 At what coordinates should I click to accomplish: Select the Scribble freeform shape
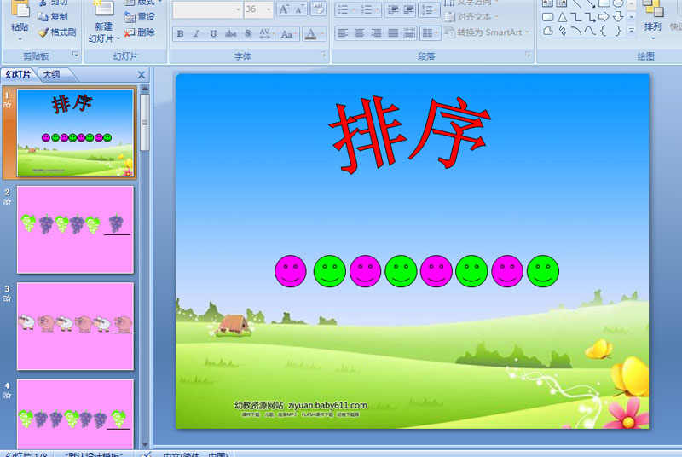(x=562, y=31)
